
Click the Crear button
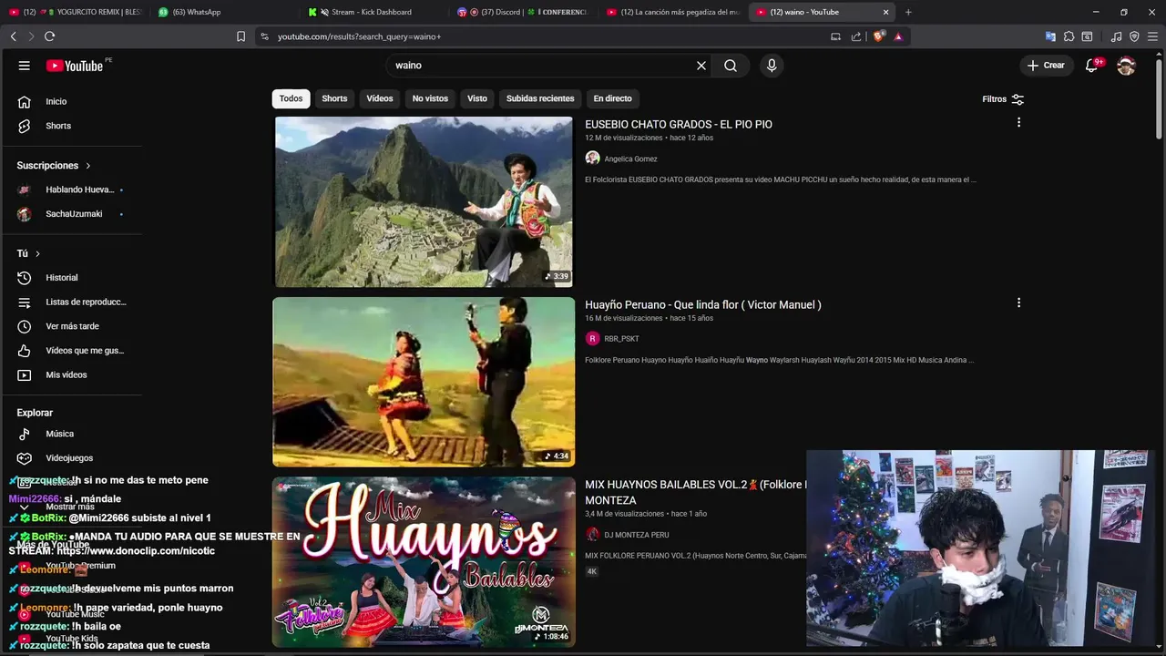tap(1046, 66)
